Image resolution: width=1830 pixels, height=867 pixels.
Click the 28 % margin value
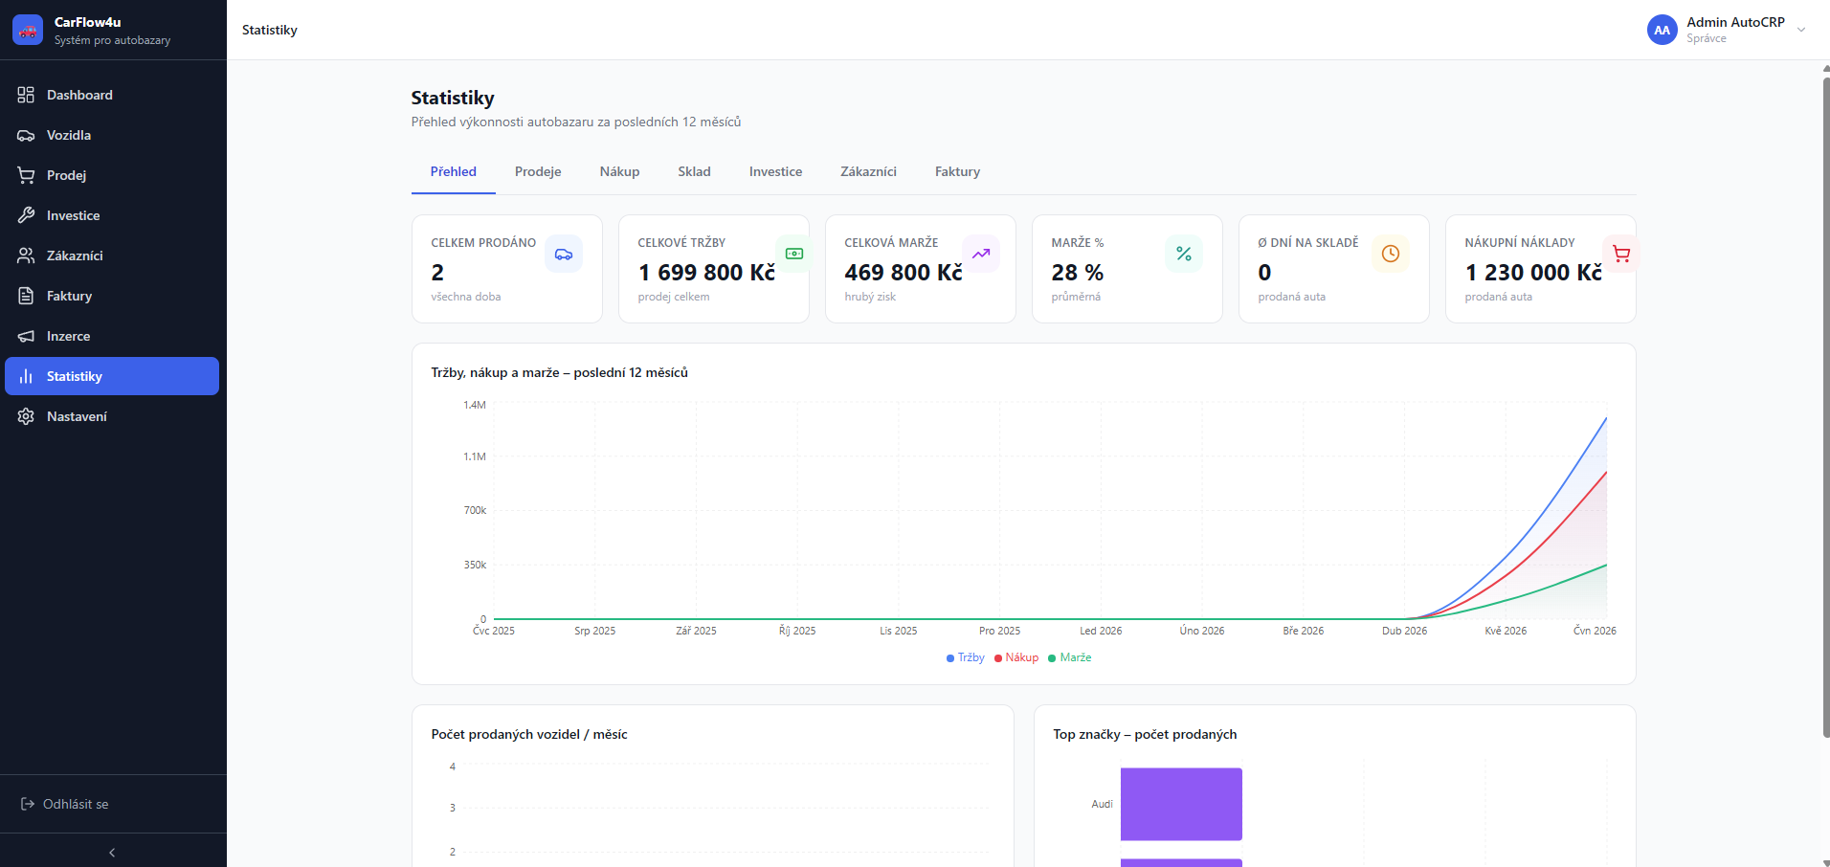pyautogui.click(x=1078, y=273)
